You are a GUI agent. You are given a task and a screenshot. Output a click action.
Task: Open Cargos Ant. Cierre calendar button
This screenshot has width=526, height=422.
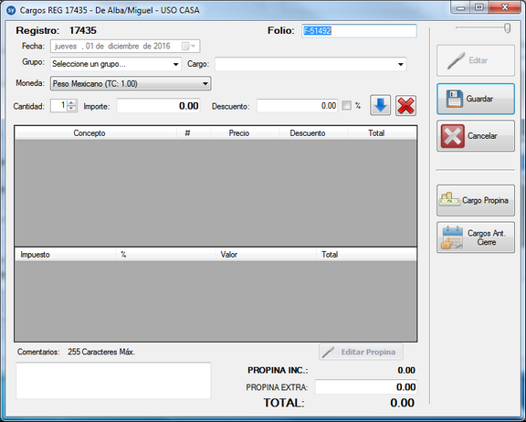[x=476, y=237]
